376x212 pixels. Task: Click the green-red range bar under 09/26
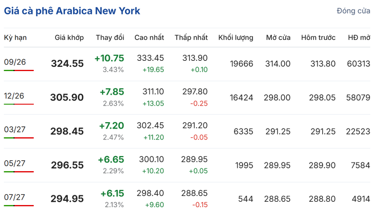tap(19, 70)
